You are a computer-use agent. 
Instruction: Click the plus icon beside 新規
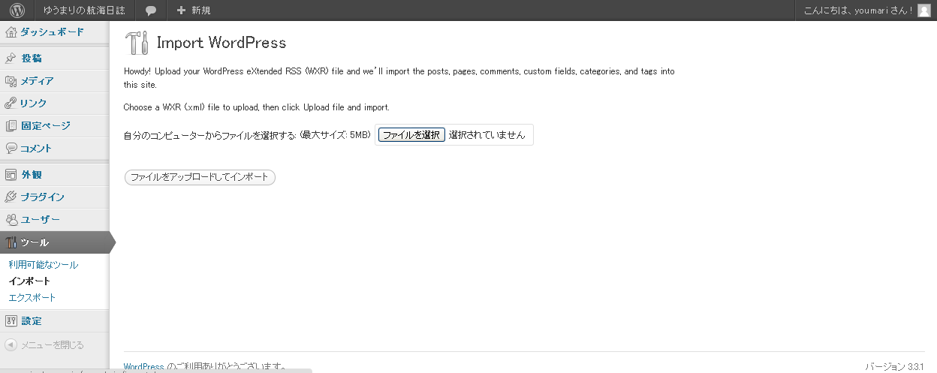tap(181, 11)
